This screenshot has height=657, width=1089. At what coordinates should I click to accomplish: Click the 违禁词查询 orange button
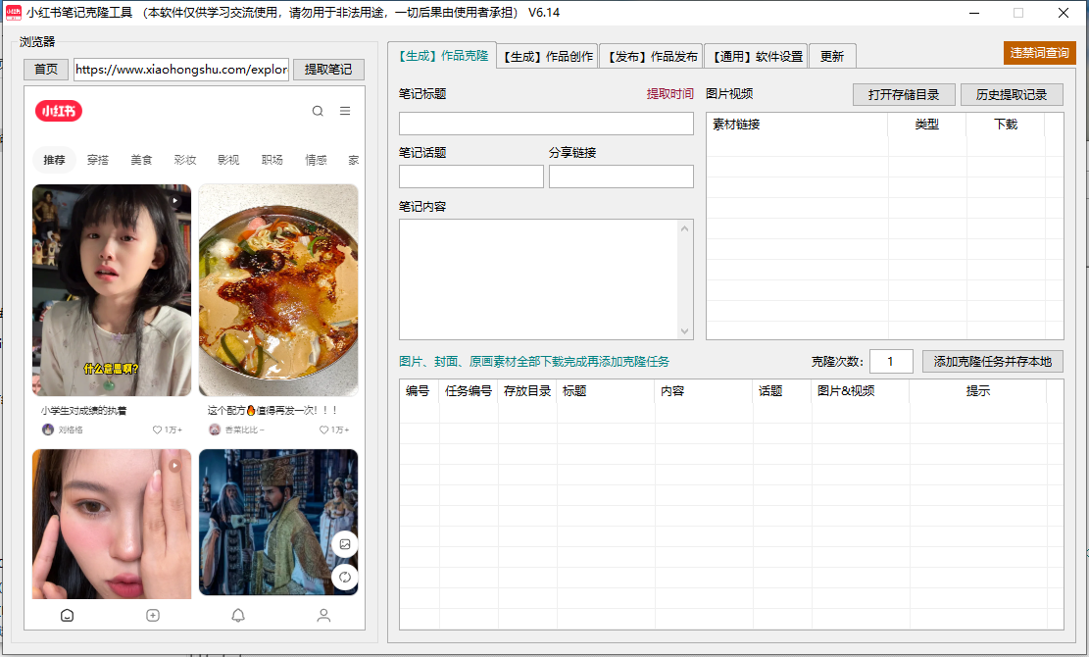1039,53
